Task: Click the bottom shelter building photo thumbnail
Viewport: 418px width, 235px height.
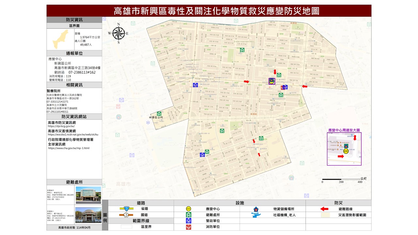Action: pos(88,216)
